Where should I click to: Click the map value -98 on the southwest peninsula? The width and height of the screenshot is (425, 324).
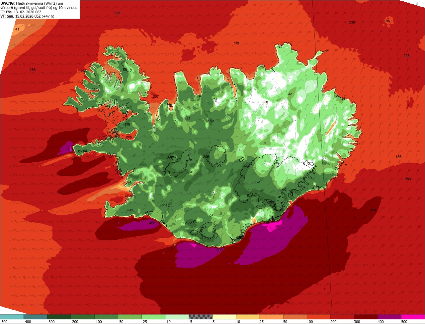[x=130, y=210]
